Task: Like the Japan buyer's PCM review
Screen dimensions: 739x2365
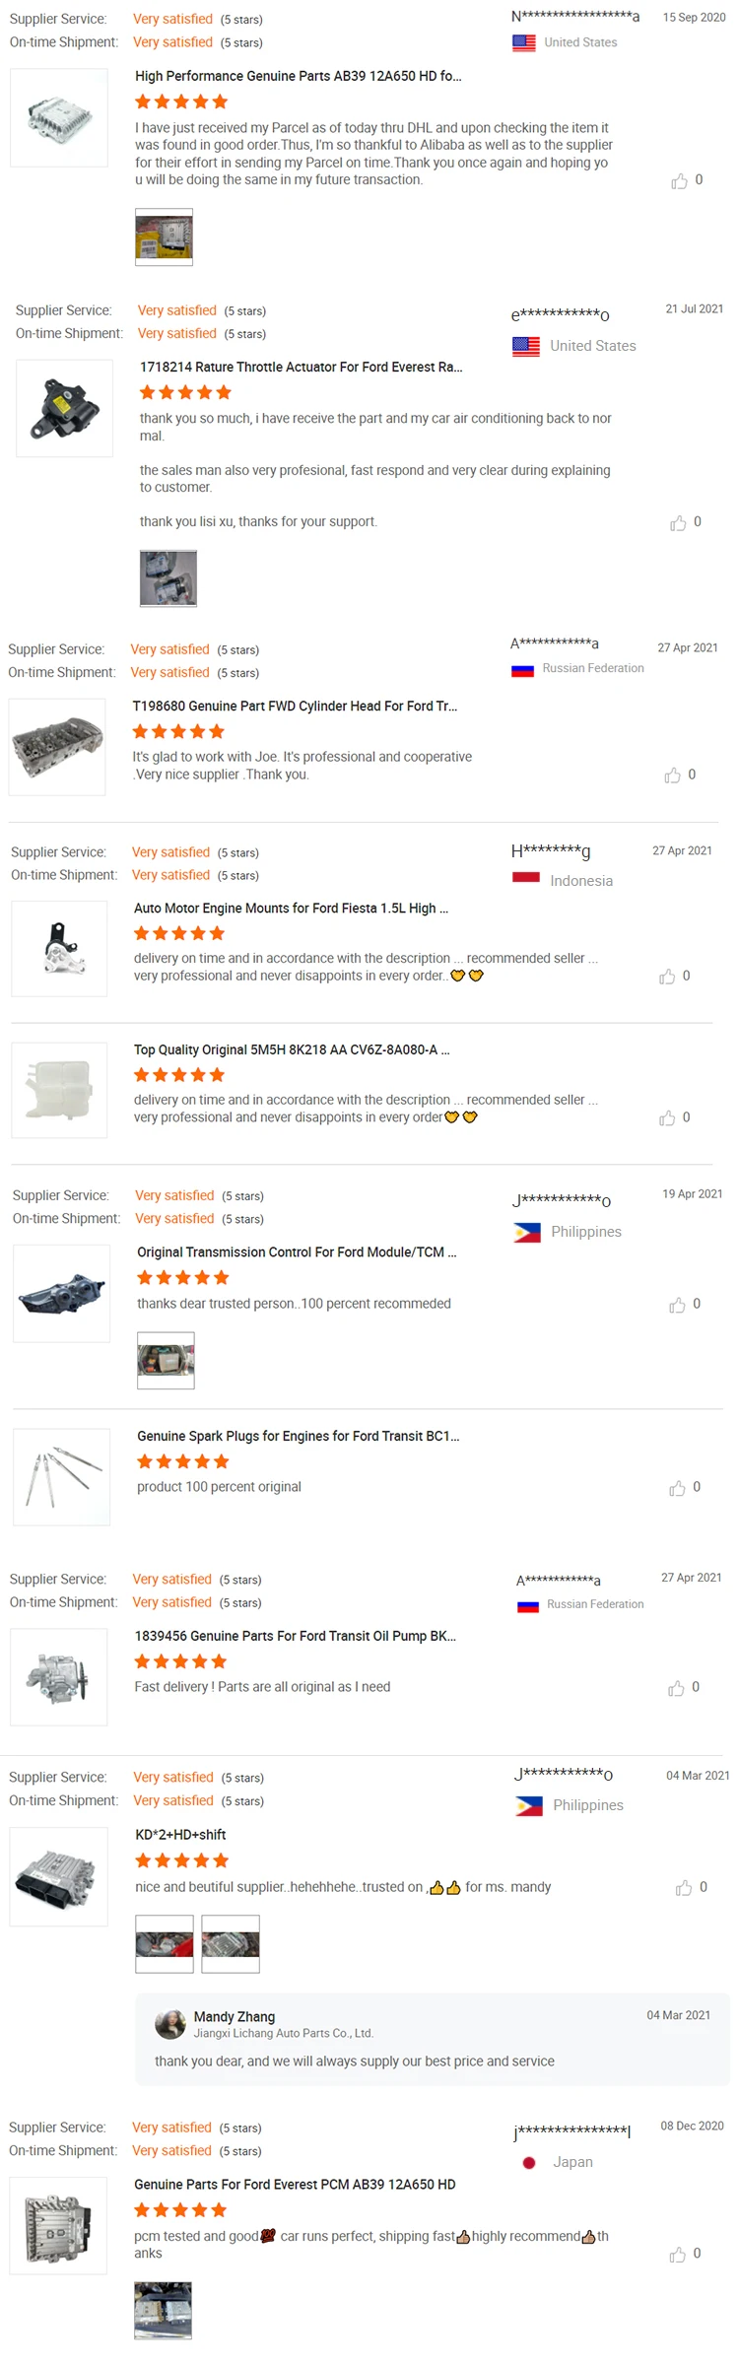Action: point(677,2255)
